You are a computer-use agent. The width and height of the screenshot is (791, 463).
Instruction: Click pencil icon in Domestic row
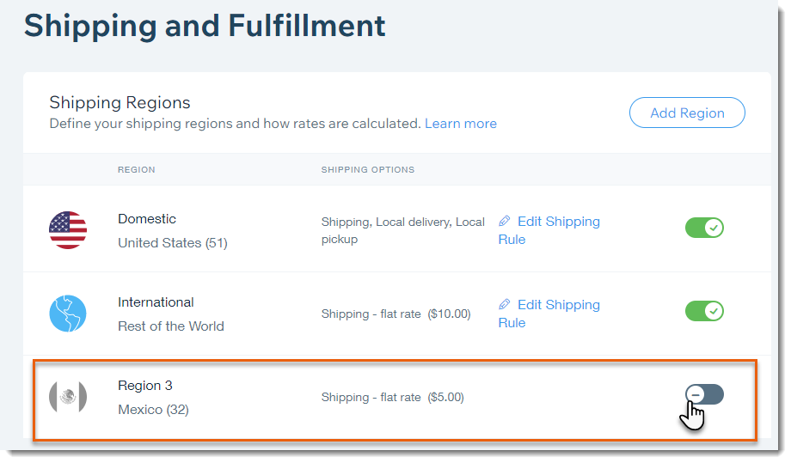504,221
